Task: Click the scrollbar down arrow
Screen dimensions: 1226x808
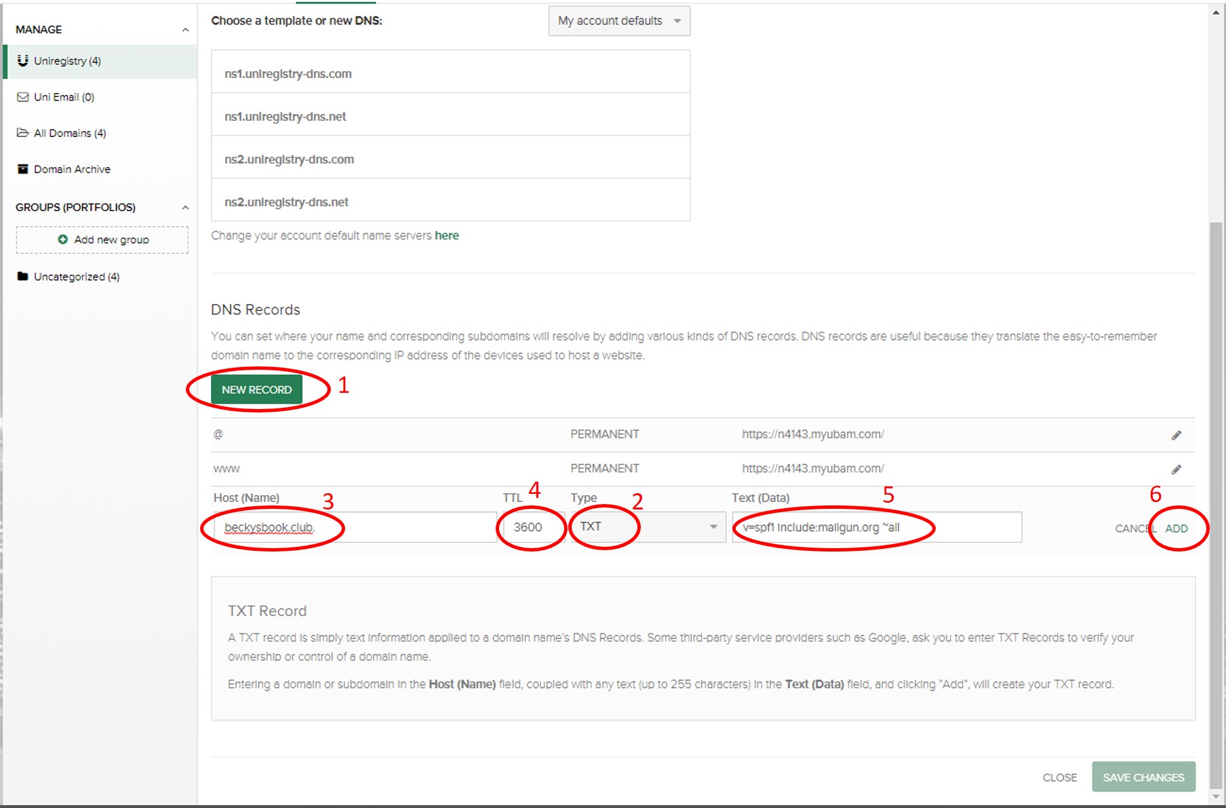Action: click(x=1216, y=796)
